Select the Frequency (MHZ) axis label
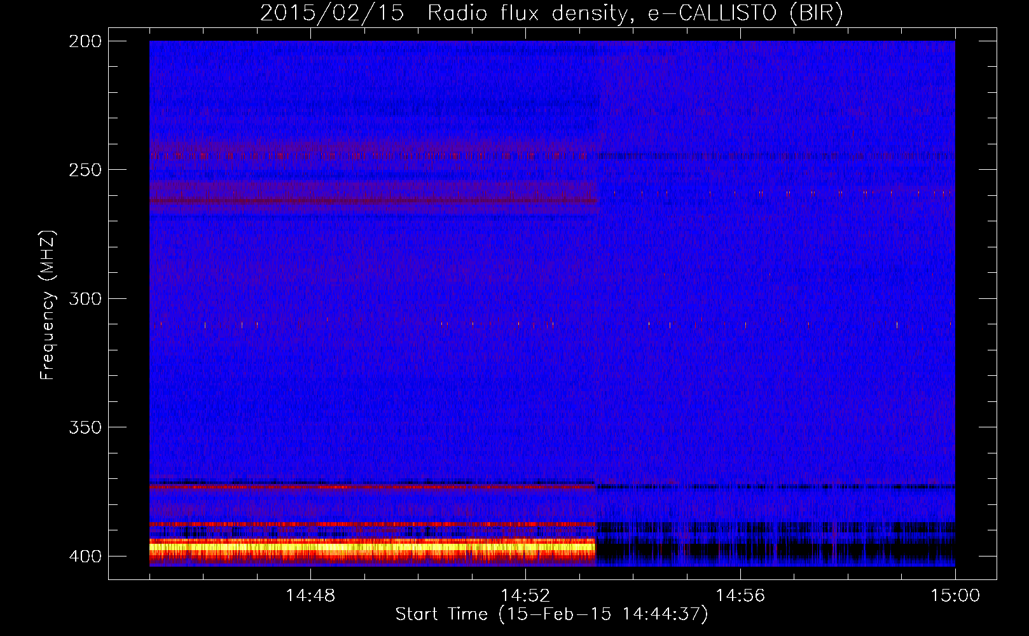The image size is (1029, 636). pos(48,305)
